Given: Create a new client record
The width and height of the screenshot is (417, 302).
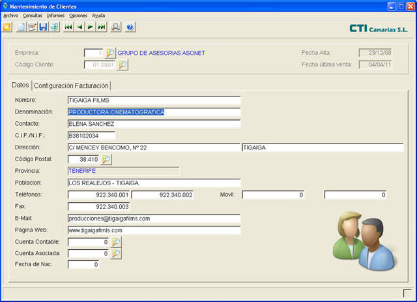Looking at the screenshot, I should click(x=22, y=27).
